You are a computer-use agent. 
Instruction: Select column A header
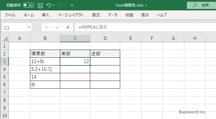coord(19,38)
